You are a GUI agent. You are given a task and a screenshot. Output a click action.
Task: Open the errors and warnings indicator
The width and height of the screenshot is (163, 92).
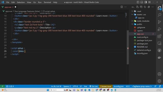10,86
